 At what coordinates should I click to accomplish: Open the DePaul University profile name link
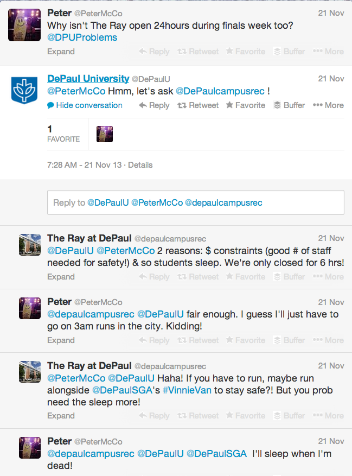click(88, 79)
